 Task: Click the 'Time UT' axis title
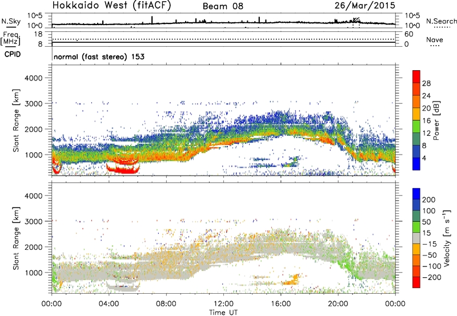223,313
